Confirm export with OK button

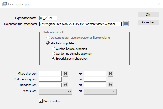coord(148,15)
